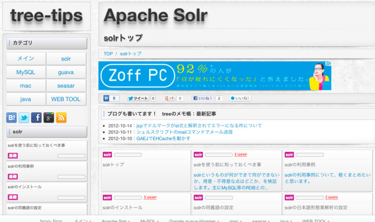
Task: Click the 2 users bookmark link
Action: (331, 197)
